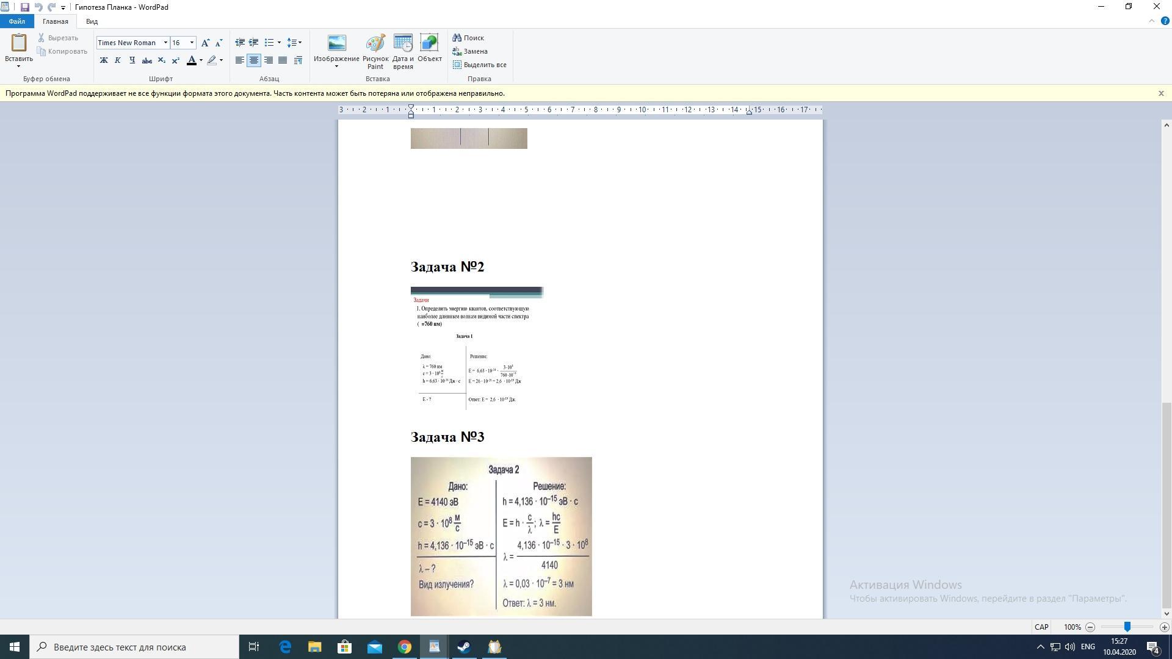
Task: Toggle center paragraph alignment
Action: (254, 60)
